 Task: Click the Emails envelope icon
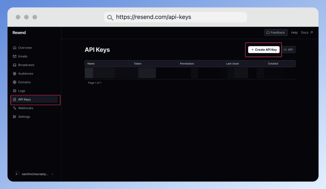(x=15, y=56)
